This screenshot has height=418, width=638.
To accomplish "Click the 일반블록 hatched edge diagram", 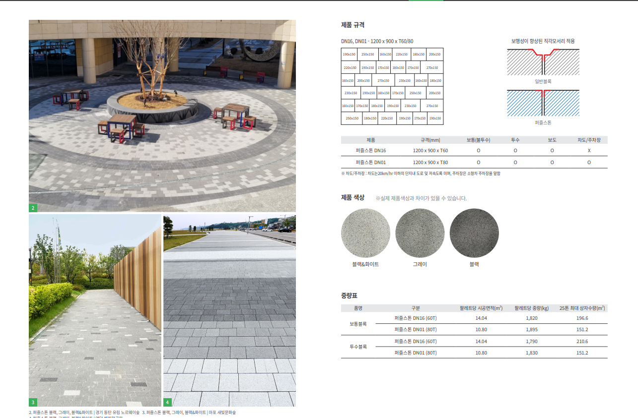I will (x=543, y=62).
